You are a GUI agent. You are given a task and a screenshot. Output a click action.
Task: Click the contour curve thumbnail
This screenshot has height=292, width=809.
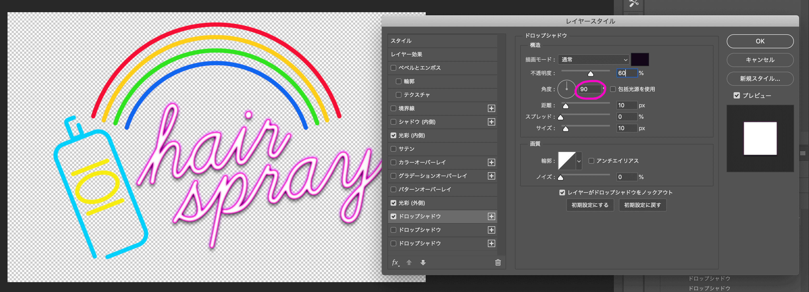tap(567, 161)
